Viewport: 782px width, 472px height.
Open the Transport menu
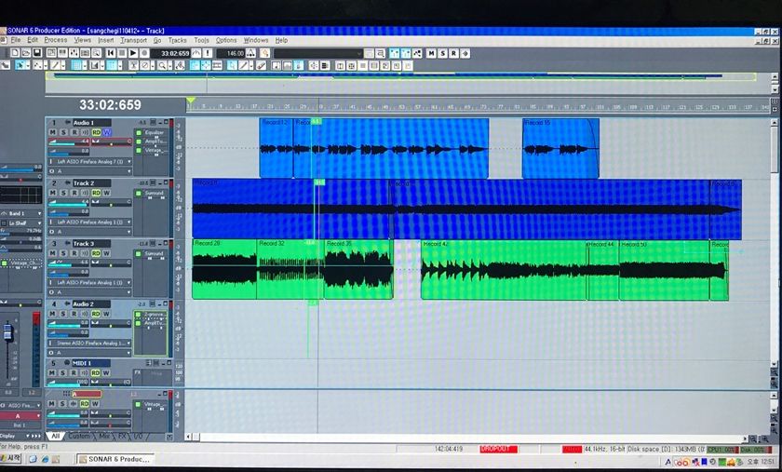pyautogui.click(x=133, y=40)
